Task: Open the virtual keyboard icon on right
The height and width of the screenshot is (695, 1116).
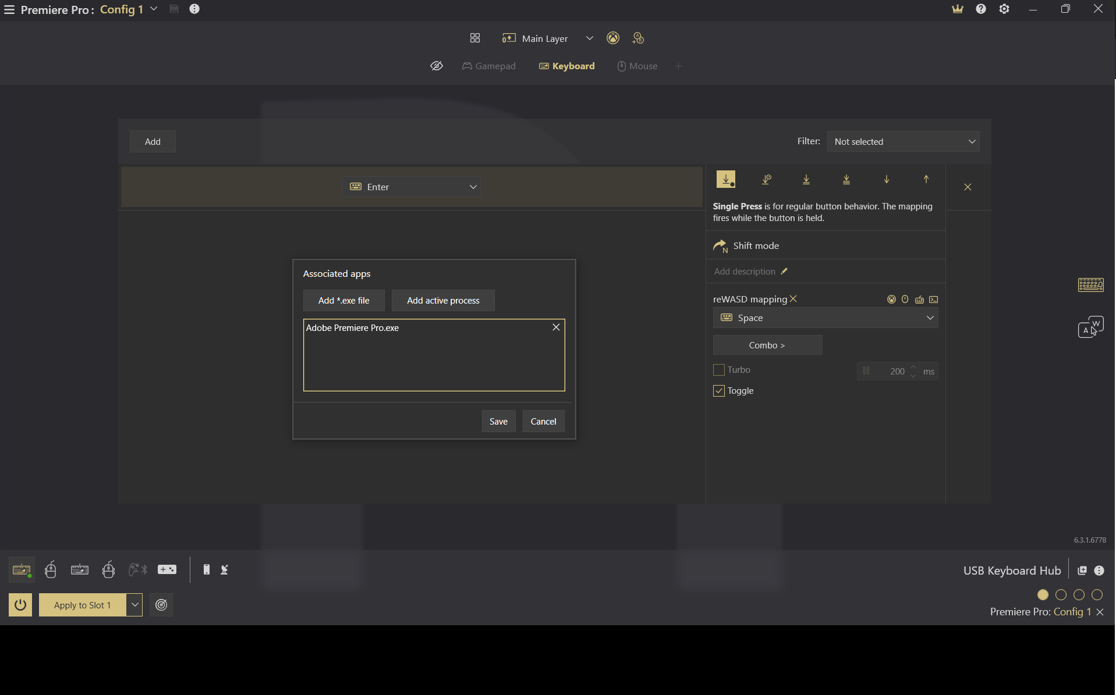Action: 1090,284
